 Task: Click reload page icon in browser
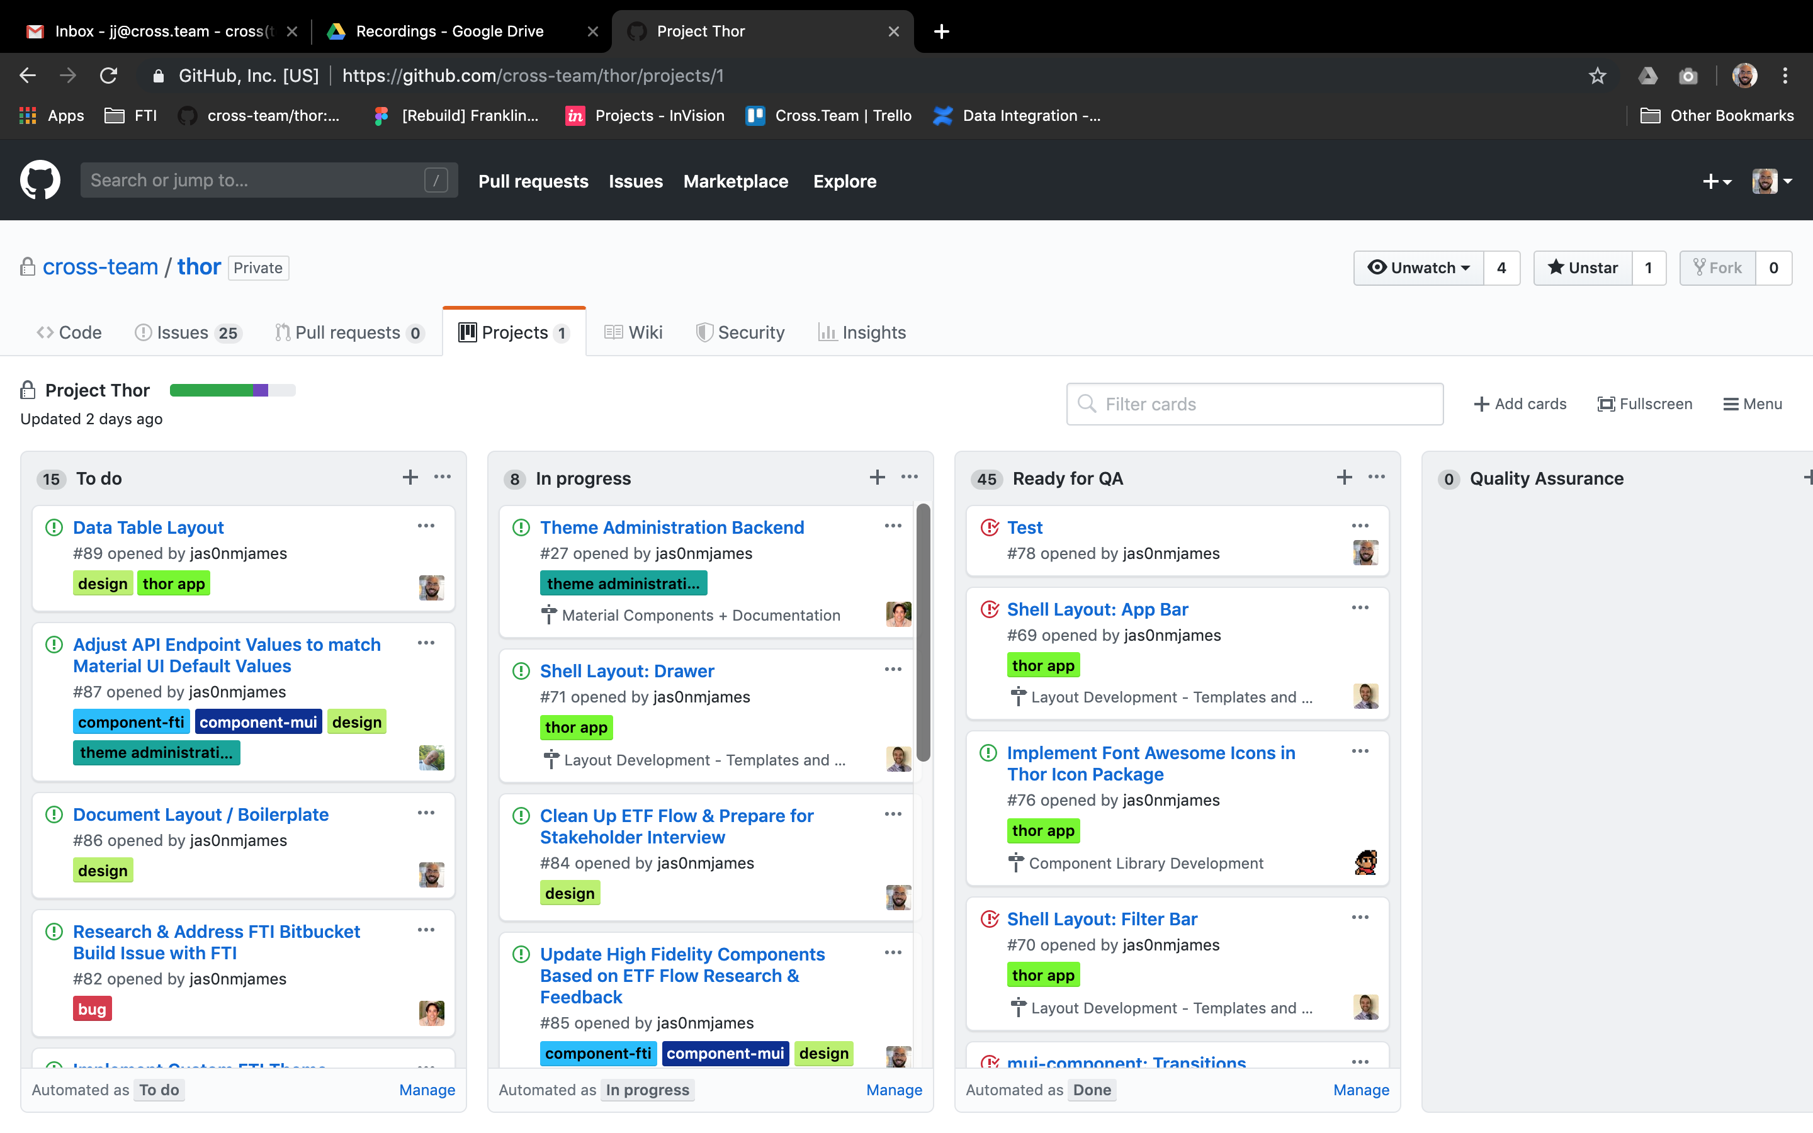coord(109,76)
